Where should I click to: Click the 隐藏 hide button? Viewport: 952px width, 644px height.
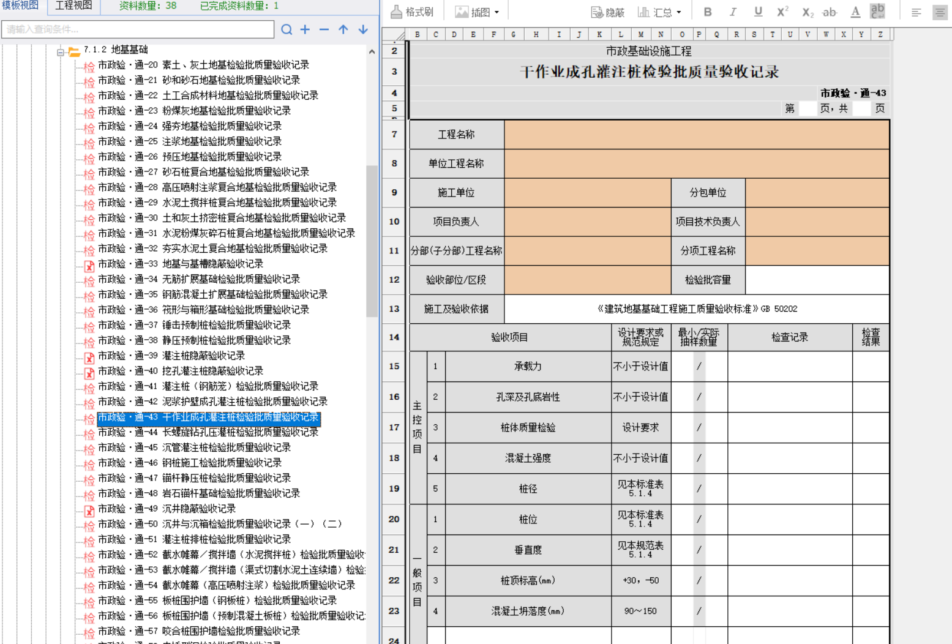[x=607, y=12]
